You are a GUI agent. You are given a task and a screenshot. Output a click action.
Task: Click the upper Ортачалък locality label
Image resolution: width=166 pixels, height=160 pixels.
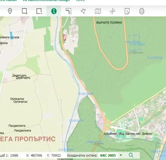pos(17,99)
